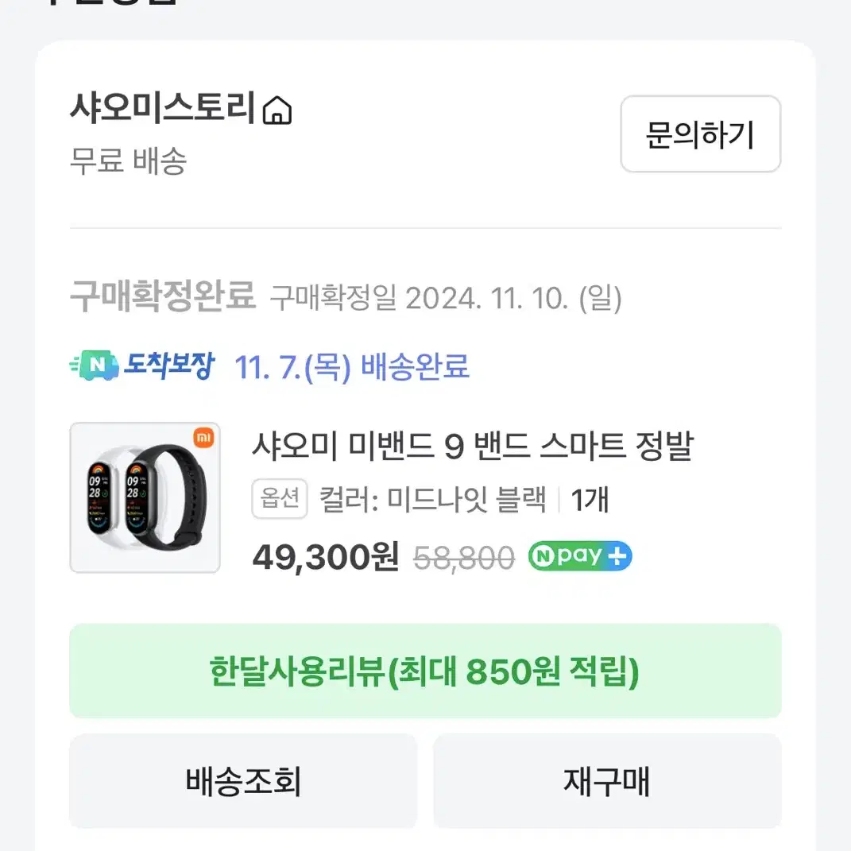Click the 문의하기 inquiry button
Image resolution: width=851 pixels, height=851 pixels.
coord(700,134)
